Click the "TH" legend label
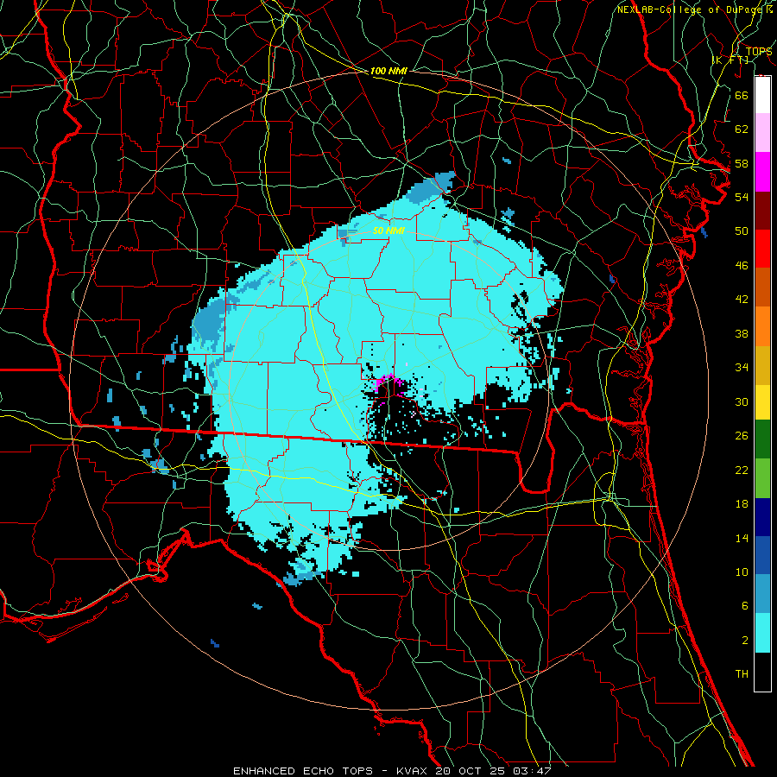The height and width of the screenshot is (777, 777). coord(742,673)
